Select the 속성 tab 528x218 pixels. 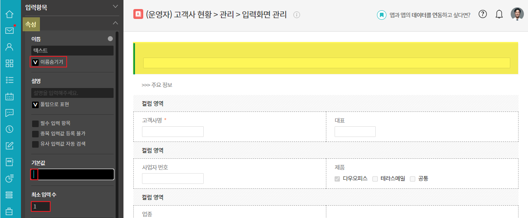[x=31, y=24]
